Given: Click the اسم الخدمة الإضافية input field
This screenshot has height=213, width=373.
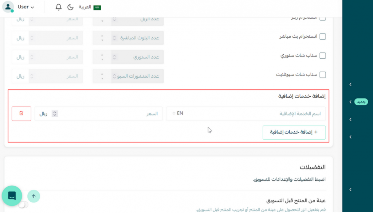Looking at the screenshot, I should point(255,113).
